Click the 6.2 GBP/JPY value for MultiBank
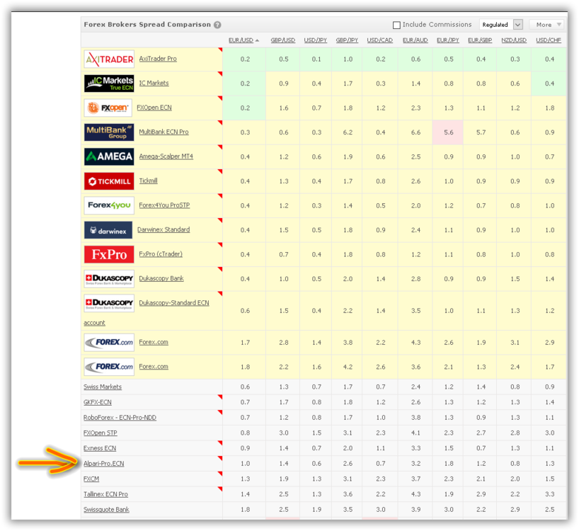The height and width of the screenshot is (531, 579). [x=348, y=132]
